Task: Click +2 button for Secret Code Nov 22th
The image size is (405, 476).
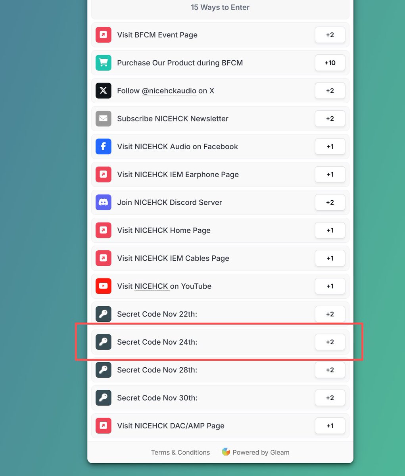Action: click(x=330, y=314)
